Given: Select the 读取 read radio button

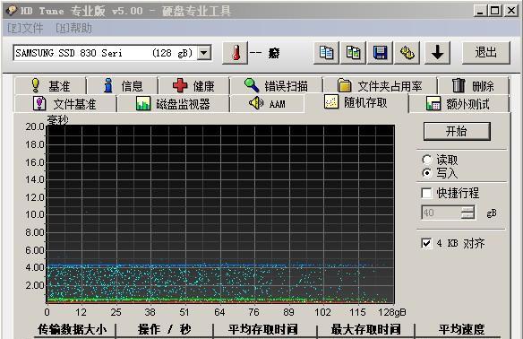Looking at the screenshot, I should pyautogui.click(x=426, y=160).
